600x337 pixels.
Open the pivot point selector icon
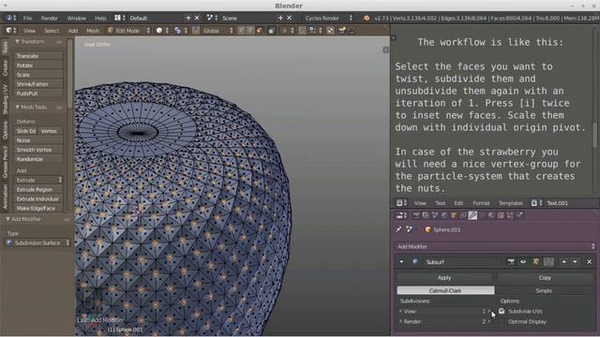(x=180, y=31)
